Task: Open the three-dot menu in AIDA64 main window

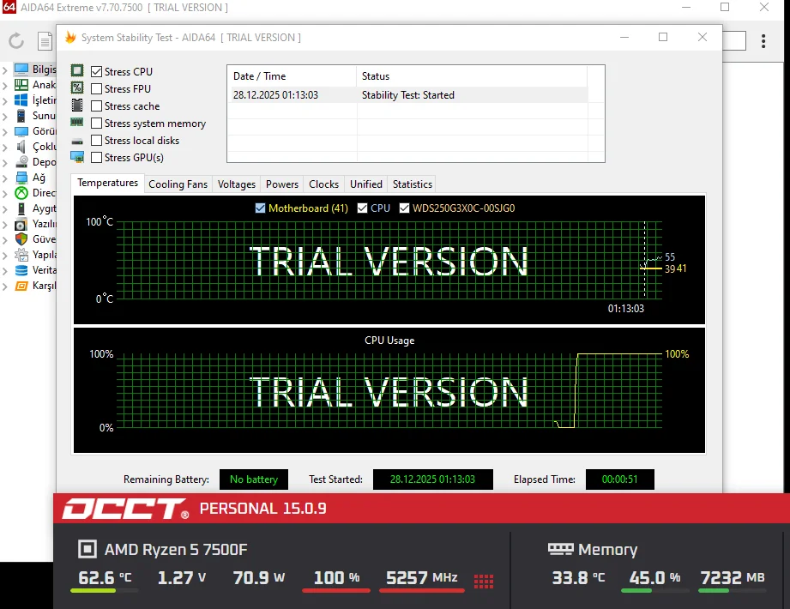Action: click(763, 41)
